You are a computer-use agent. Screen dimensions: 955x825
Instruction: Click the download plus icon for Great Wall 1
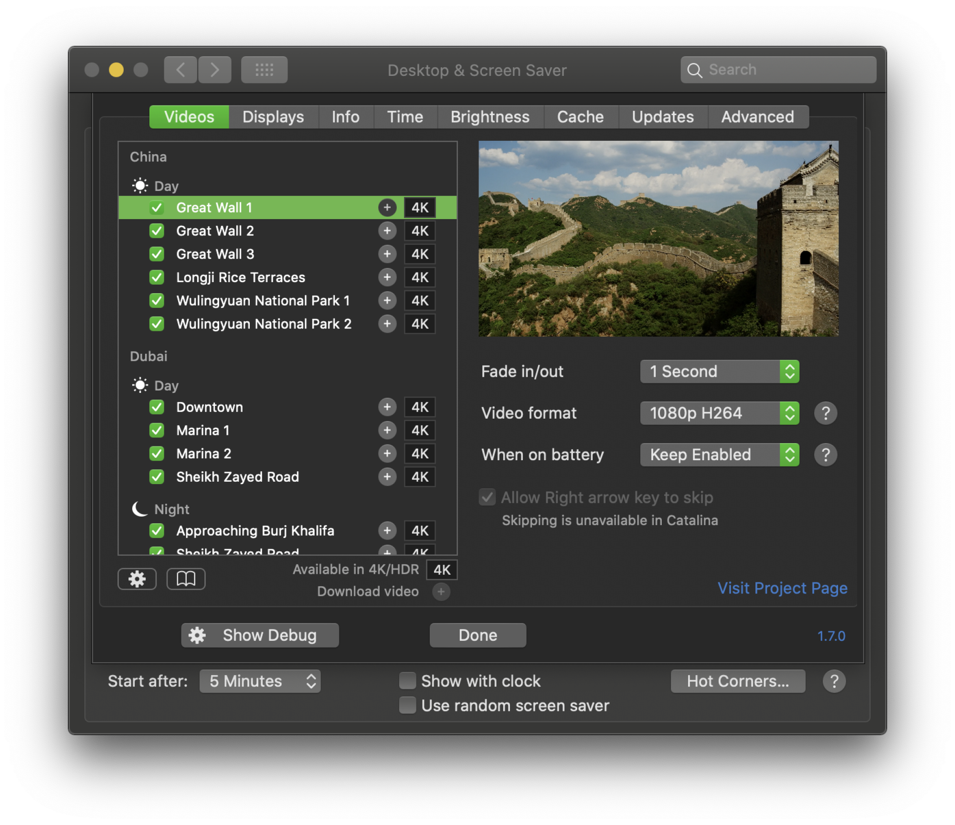[x=387, y=208]
